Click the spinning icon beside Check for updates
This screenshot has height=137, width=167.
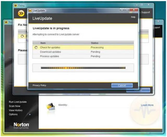36,47
